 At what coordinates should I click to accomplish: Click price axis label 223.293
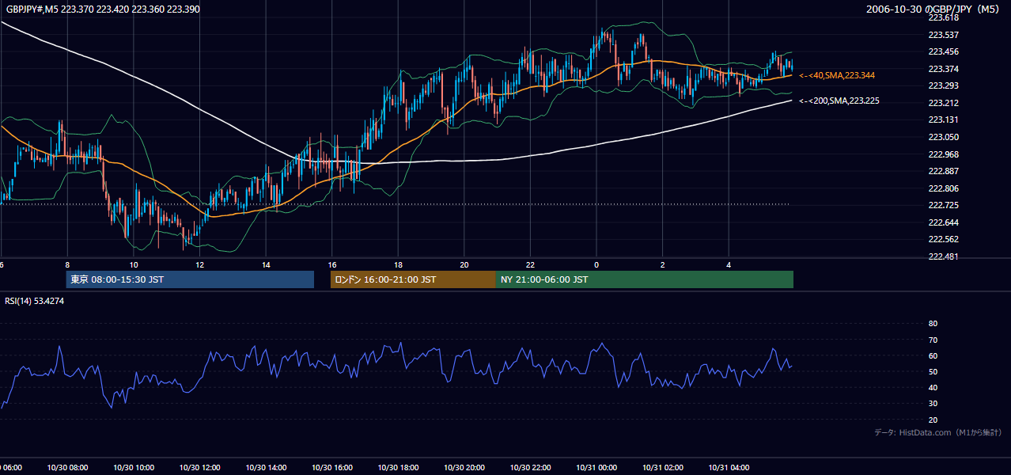tap(943, 85)
